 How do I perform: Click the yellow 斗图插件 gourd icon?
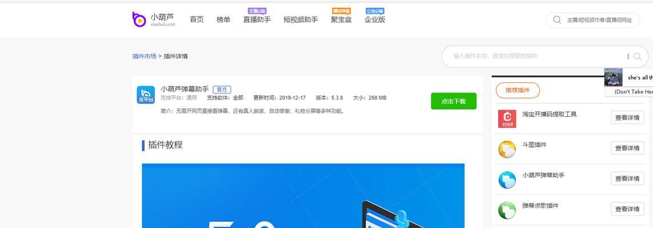pyautogui.click(x=507, y=149)
